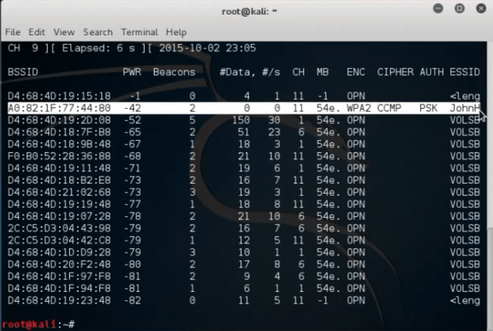Open the File menu
The image size is (493, 331).
(13, 32)
